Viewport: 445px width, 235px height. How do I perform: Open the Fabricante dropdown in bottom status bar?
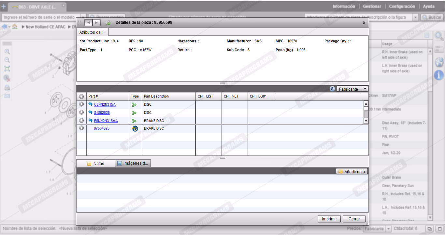point(389,228)
